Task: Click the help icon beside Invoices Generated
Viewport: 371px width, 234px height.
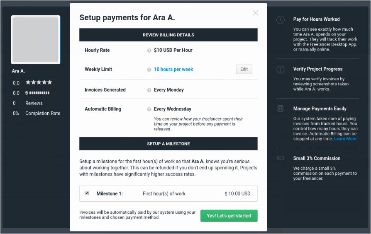Action: point(149,90)
